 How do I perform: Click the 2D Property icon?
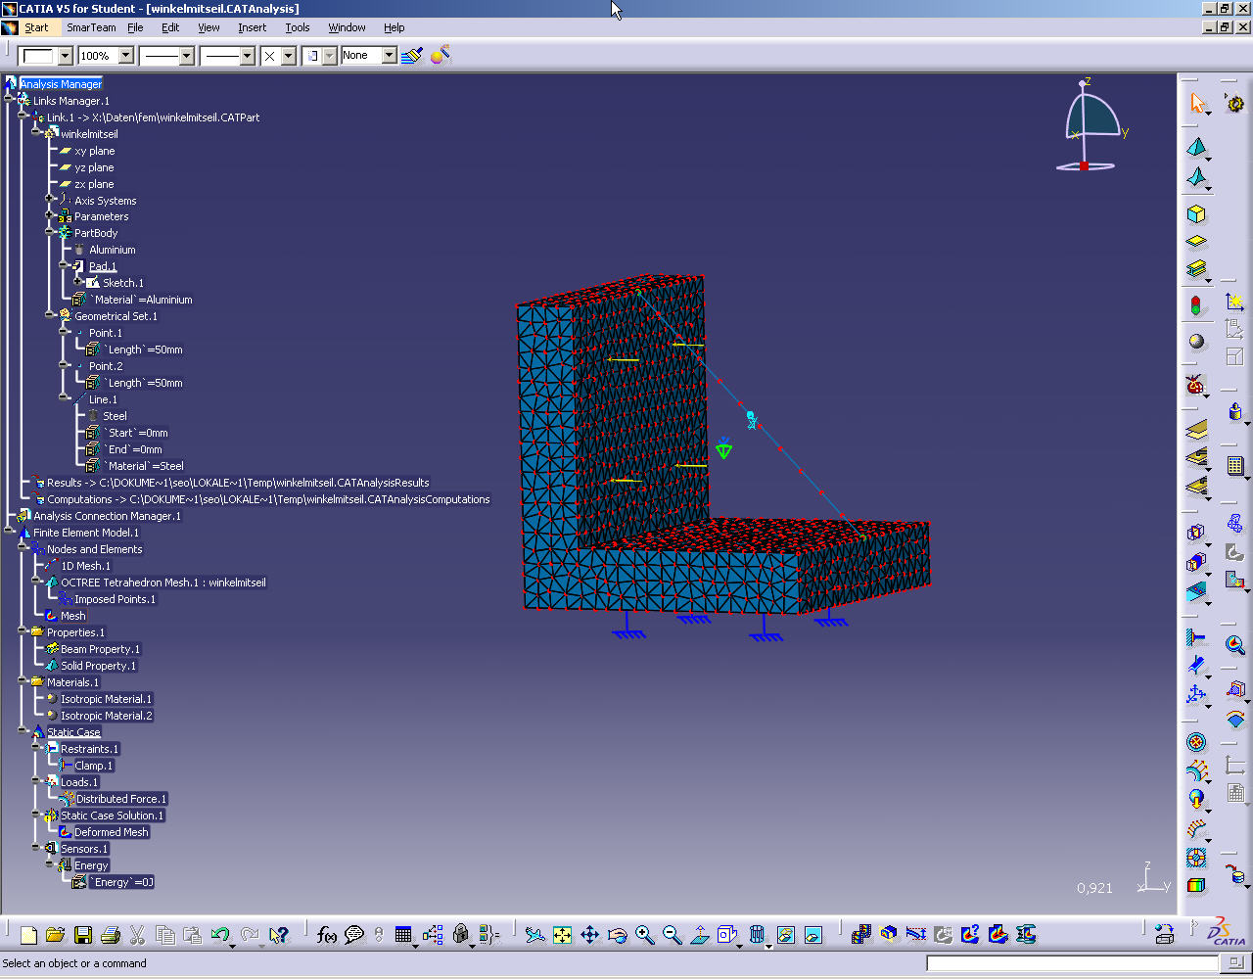pos(1196,242)
